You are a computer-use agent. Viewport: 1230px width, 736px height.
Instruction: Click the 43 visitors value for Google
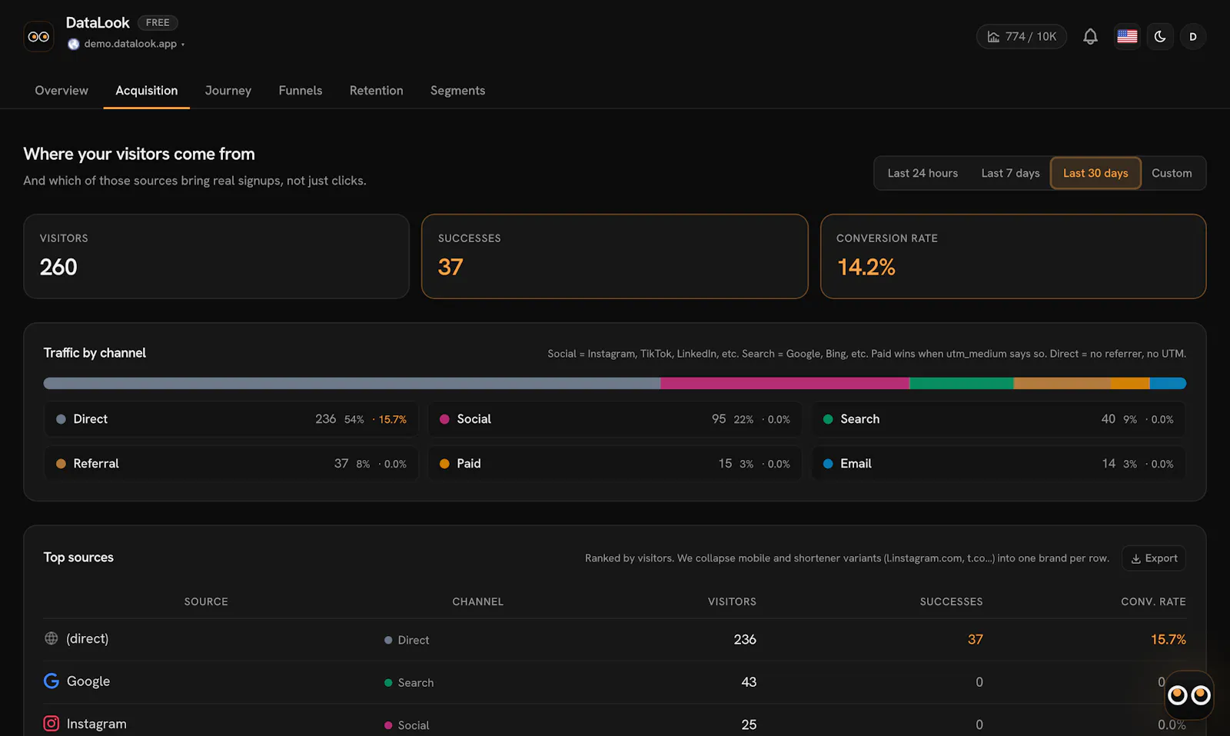point(749,682)
